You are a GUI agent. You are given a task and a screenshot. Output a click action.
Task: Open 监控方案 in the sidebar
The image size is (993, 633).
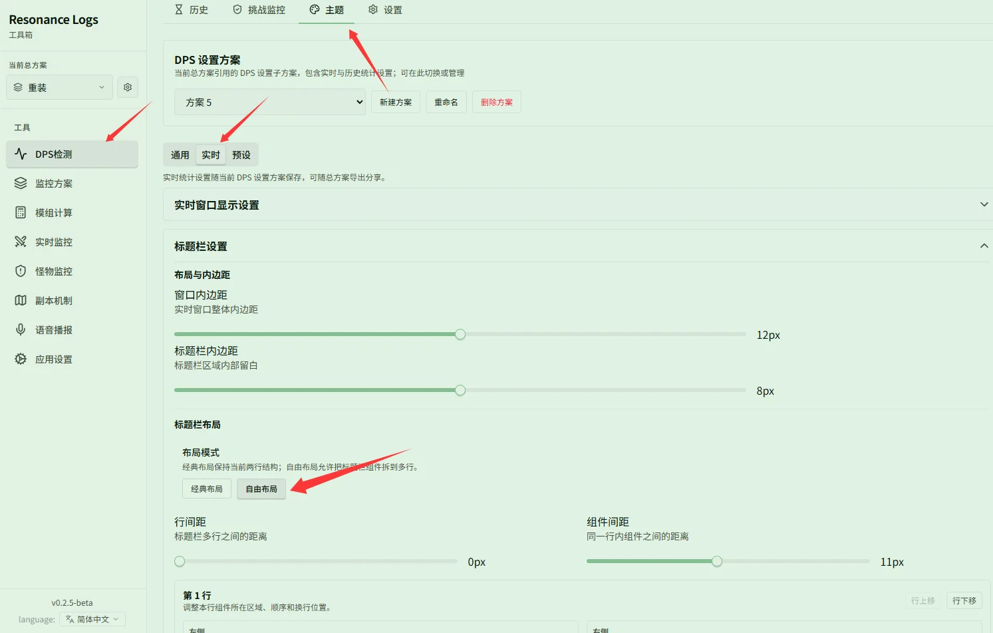(x=72, y=183)
